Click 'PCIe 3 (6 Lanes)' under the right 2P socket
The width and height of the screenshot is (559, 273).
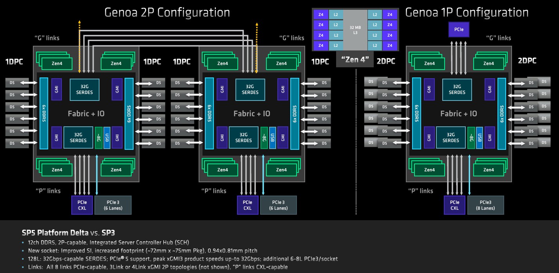pyautogui.click(x=279, y=205)
